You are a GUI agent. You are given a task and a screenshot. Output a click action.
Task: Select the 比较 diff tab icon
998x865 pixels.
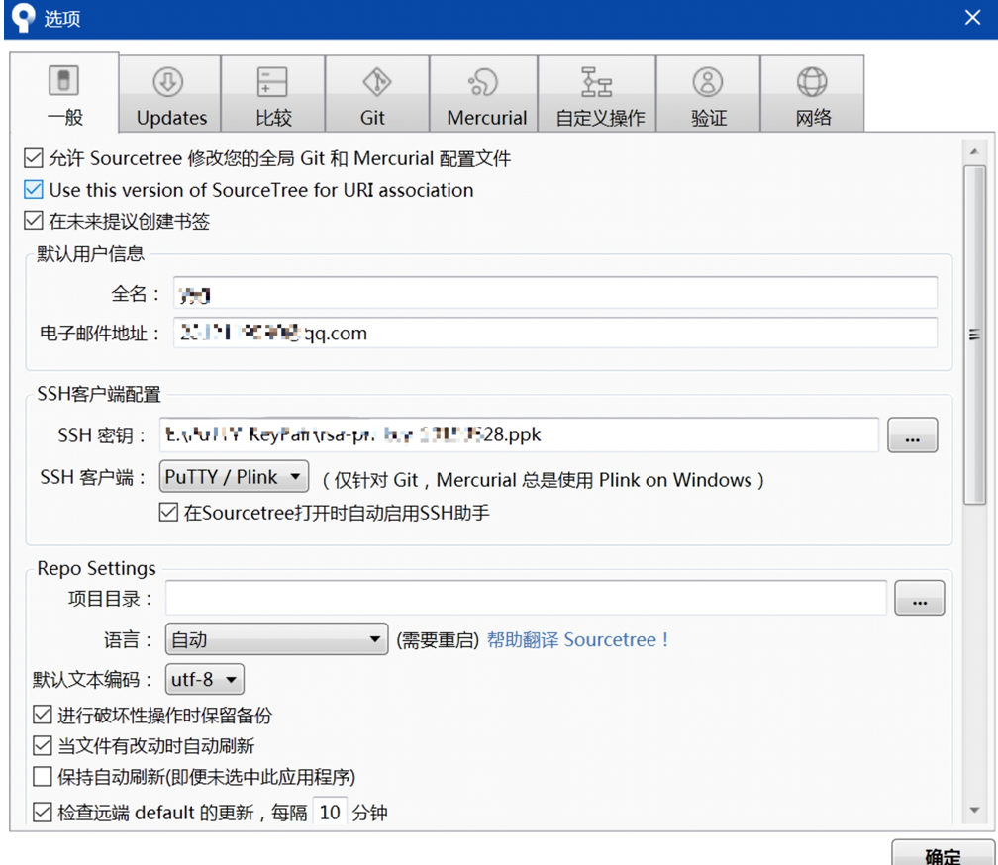point(272,82)
